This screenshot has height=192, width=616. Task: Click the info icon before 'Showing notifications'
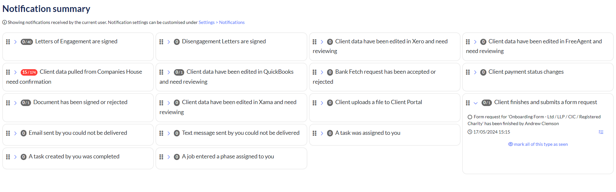tap(5, 22)
